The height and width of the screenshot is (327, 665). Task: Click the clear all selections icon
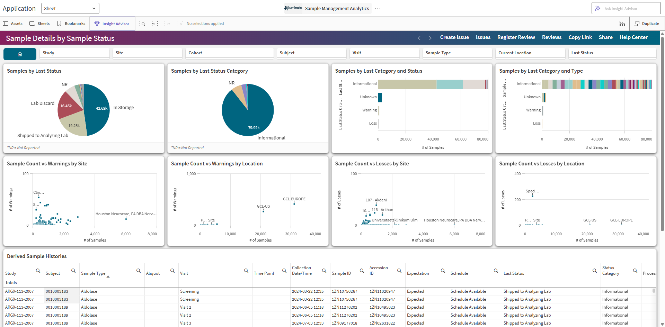(179, 24)
